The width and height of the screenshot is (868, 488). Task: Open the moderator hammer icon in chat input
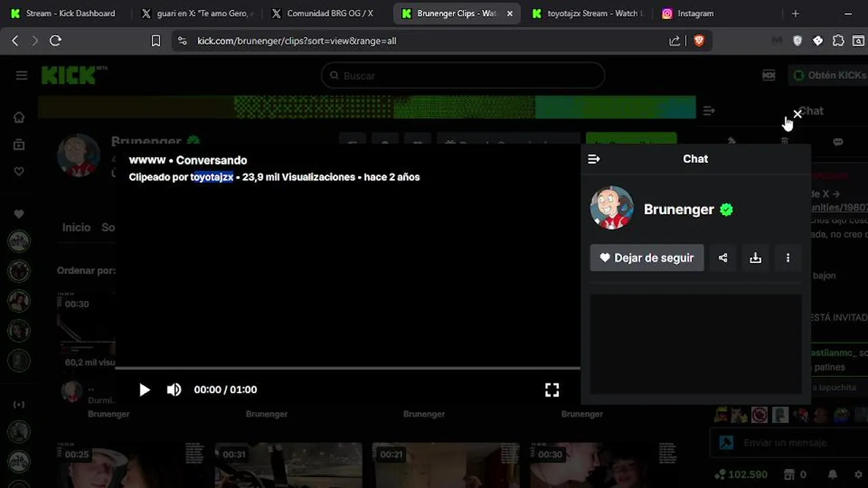tap(726, 443)
